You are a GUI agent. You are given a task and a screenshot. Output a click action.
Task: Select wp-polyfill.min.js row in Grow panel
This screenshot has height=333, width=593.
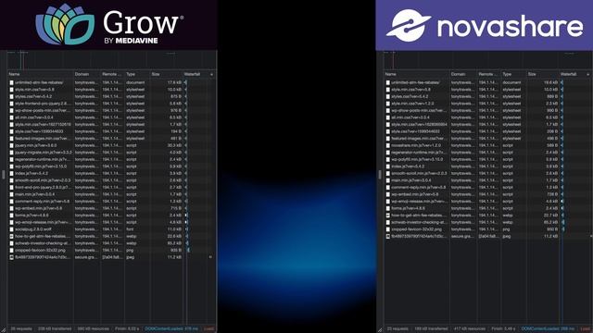(112, 166)
